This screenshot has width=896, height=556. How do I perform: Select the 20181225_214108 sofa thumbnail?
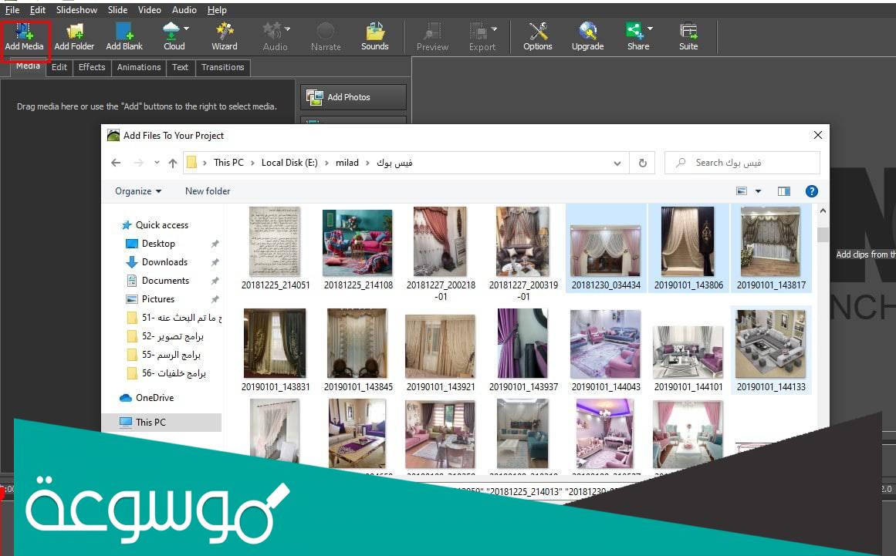[357, 243]
